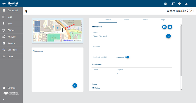Open the notifications bell in header
This screenshot has height=103, width=196.
tap(173, 4)
